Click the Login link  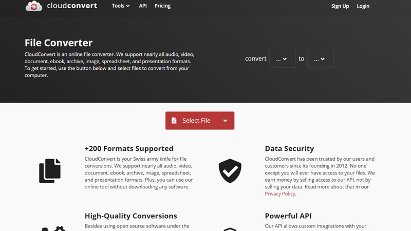363,6
